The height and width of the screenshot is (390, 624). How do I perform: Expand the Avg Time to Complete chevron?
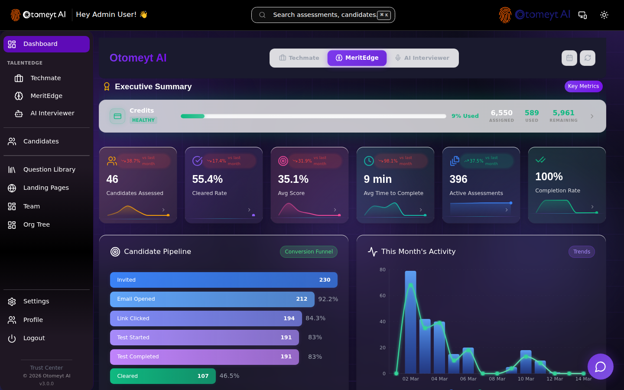click(421, 210)
